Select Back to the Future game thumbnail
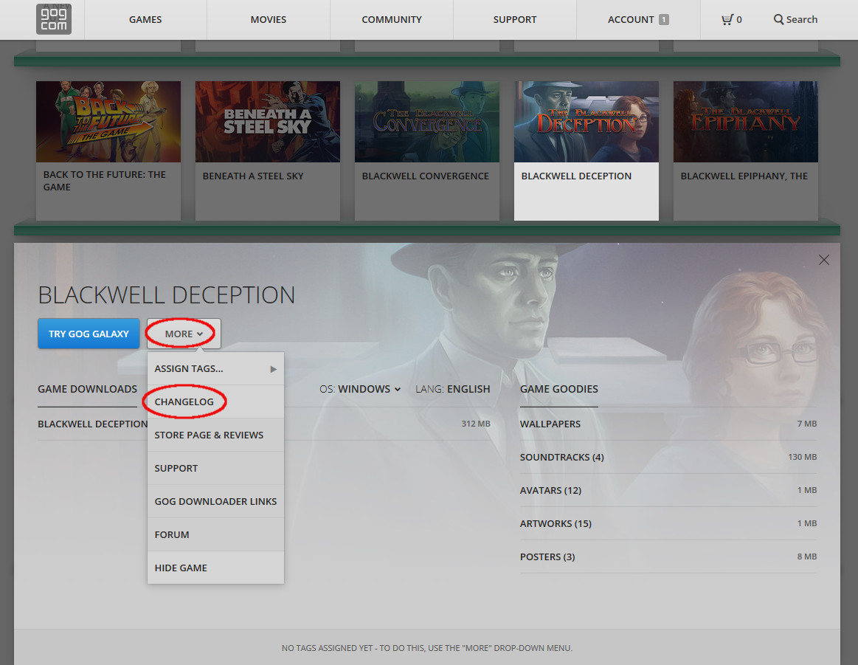The height and width of the screenshot is (665, 858). tap(108, 122)
